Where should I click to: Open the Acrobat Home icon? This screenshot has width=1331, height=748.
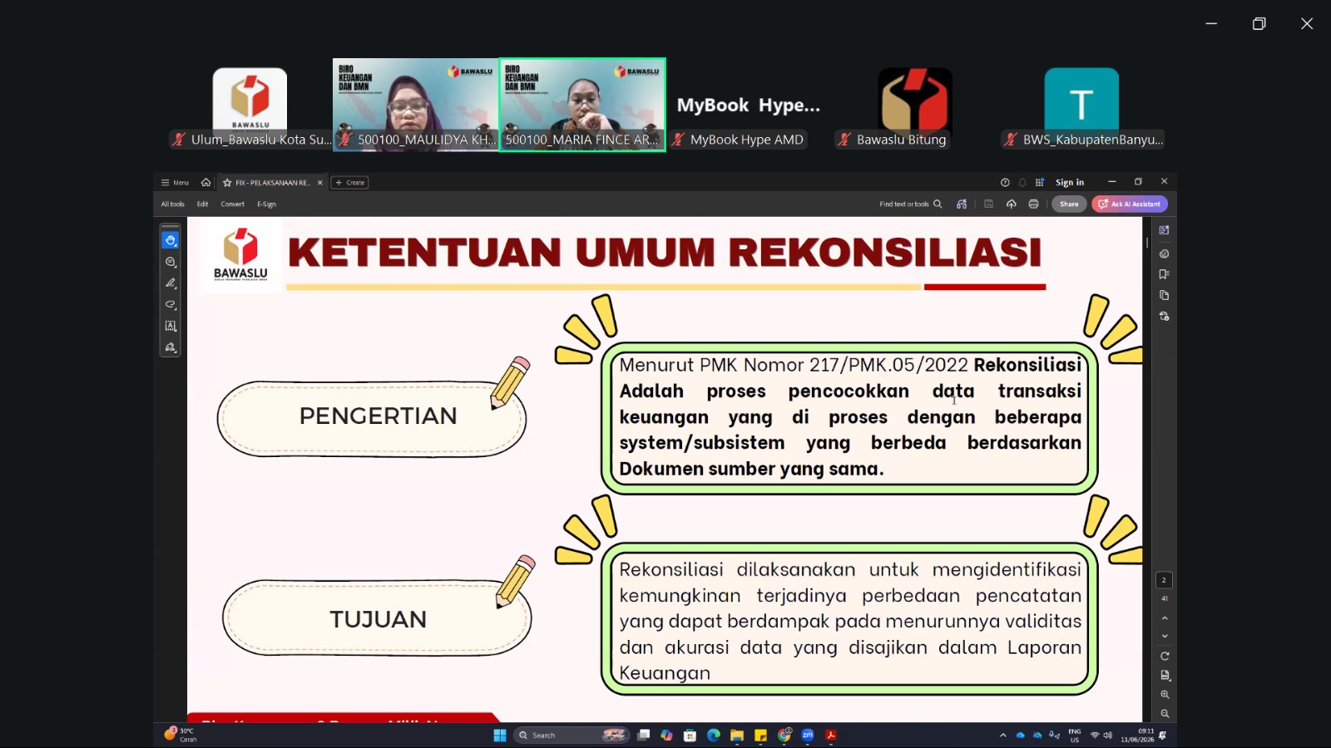(205, 182)
